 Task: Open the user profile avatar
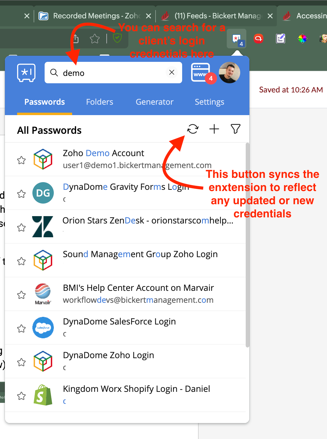pyautogui.click(x=229, y=73)
